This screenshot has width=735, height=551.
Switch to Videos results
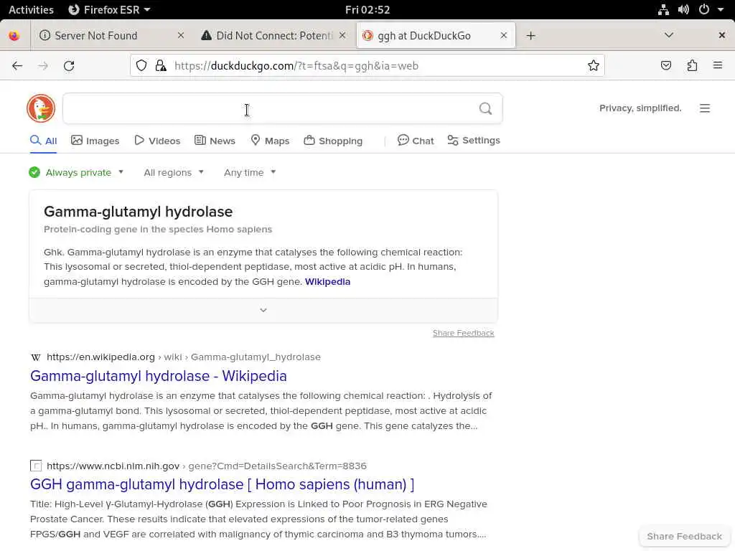tap(157, 141)
